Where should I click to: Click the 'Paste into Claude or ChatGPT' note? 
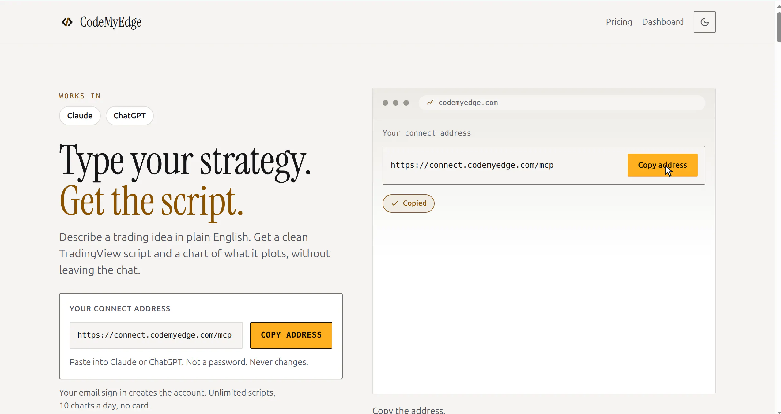click(189, 362)
